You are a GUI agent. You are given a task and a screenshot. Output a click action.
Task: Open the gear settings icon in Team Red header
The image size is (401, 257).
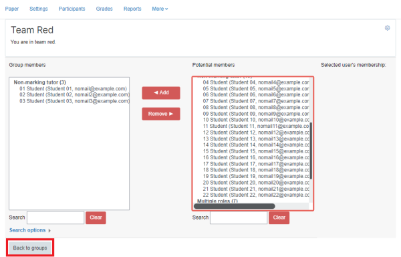(387, 28)
